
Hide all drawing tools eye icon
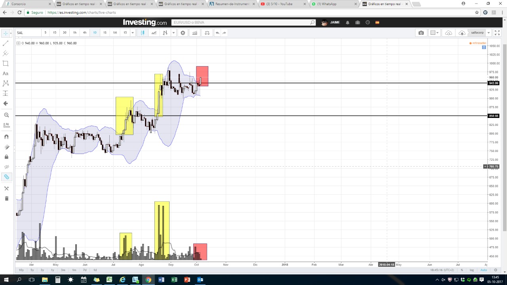pyautogui.click(x=6, y=167)
